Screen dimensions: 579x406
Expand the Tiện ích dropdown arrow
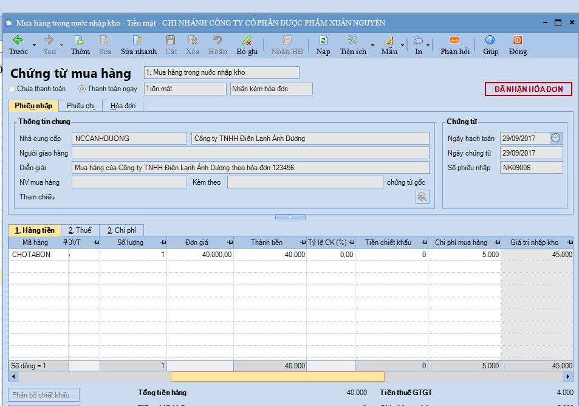[x=372, y=46]
